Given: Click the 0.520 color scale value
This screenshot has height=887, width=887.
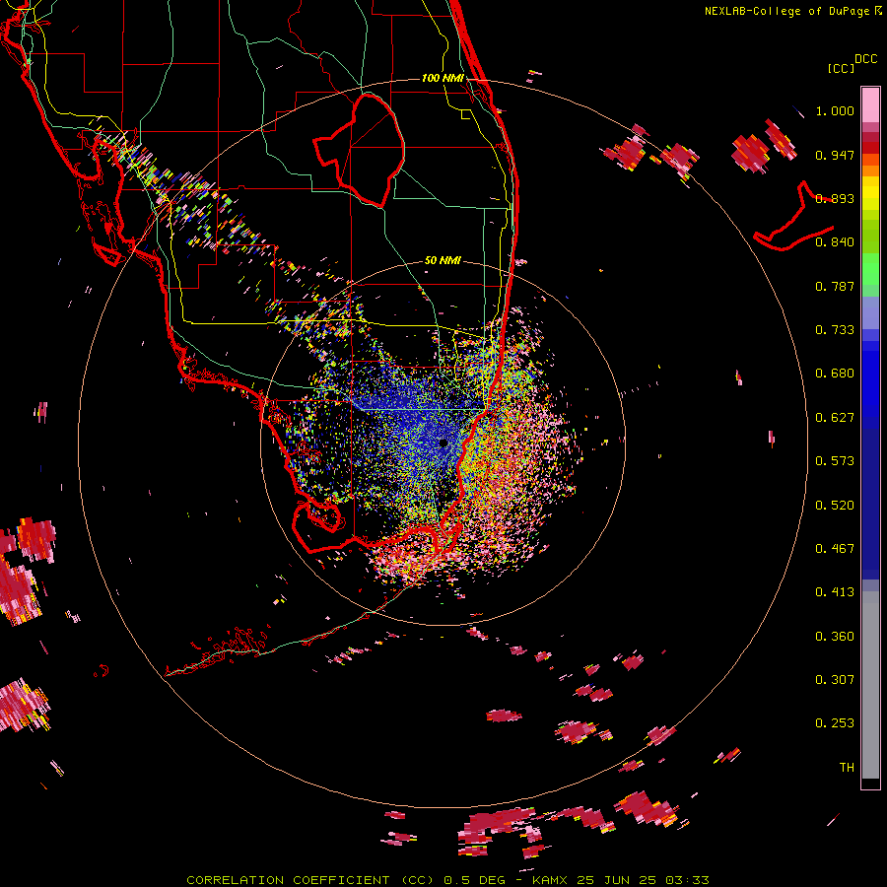Looking at the screenshot, I should click(x=835, y=506).
